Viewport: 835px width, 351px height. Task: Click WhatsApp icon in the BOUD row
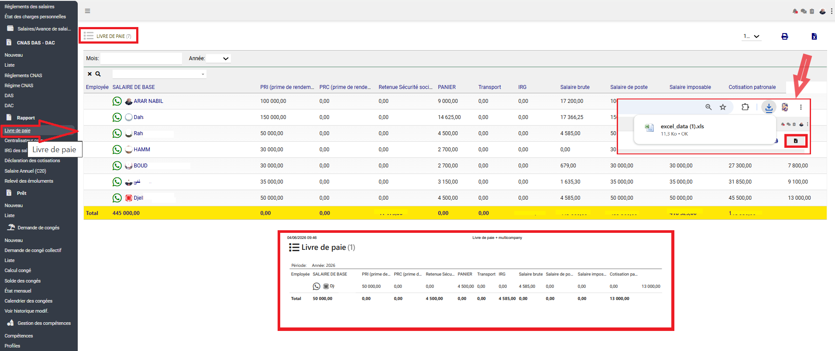click(x=117, y=166)
